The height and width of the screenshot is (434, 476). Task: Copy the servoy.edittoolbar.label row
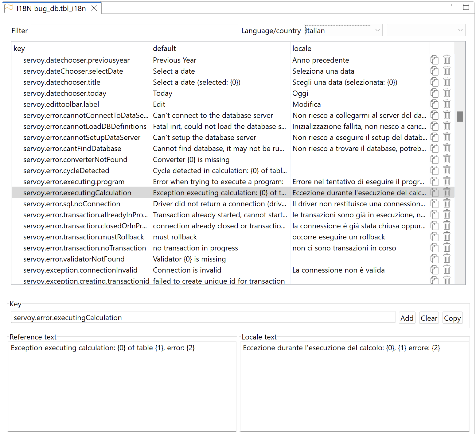coord(434,104)
